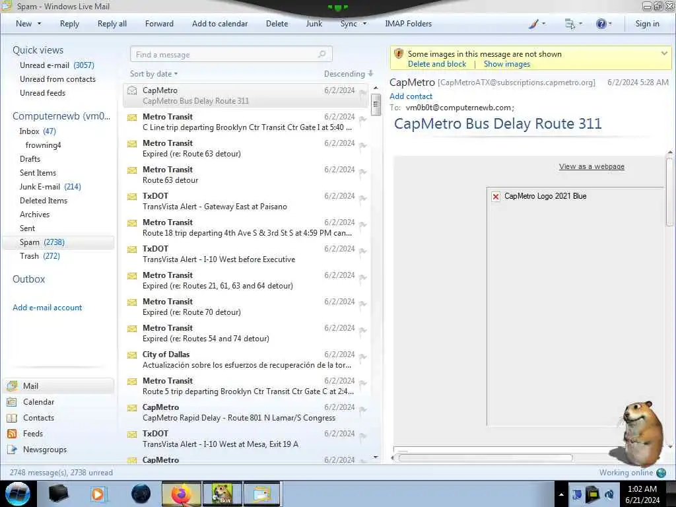The height and width of the screenshot is (507, 676).
Task: Click the Sign in button
Action: click(647, 24)
